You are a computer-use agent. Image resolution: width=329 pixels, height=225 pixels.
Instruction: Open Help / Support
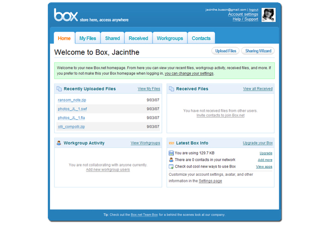coord(245,19)
